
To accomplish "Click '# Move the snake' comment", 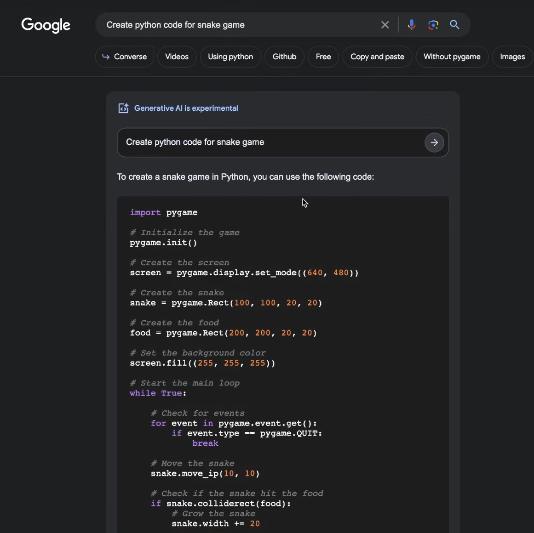I will click(x=192, y=463).
